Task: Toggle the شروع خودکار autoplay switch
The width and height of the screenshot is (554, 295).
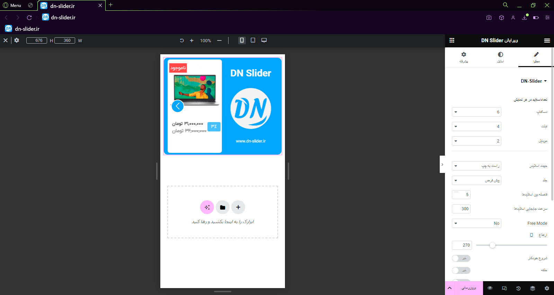Action: coord(461,258)
